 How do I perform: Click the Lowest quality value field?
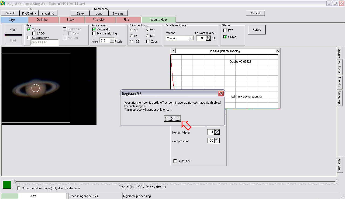pos(201,38)
